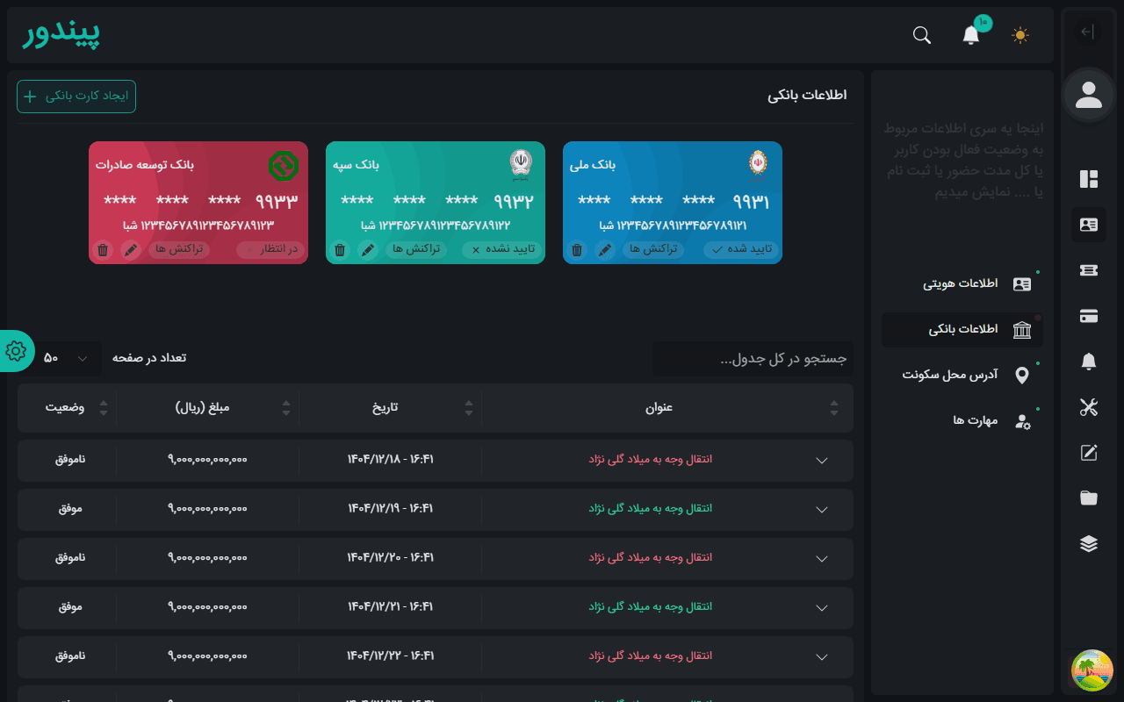Click card number ending ۹۹۳۲
The width and height of the screenshot is (1124, 702).
click(x=436, y=201)
